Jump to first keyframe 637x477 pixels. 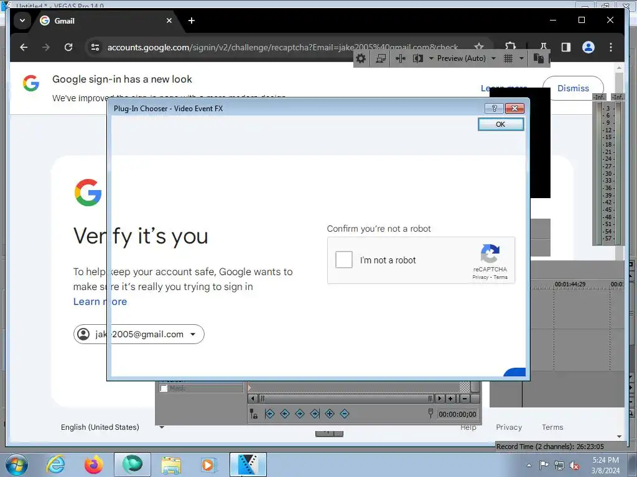[270, 414]
